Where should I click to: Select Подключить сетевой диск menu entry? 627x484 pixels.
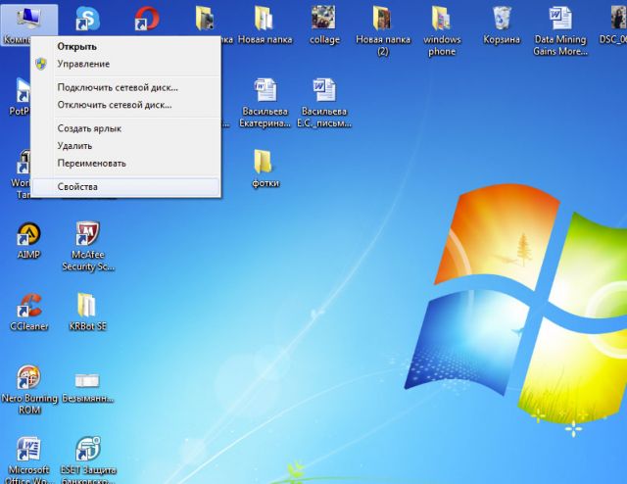pyautogui.click(x=125, y=87)
